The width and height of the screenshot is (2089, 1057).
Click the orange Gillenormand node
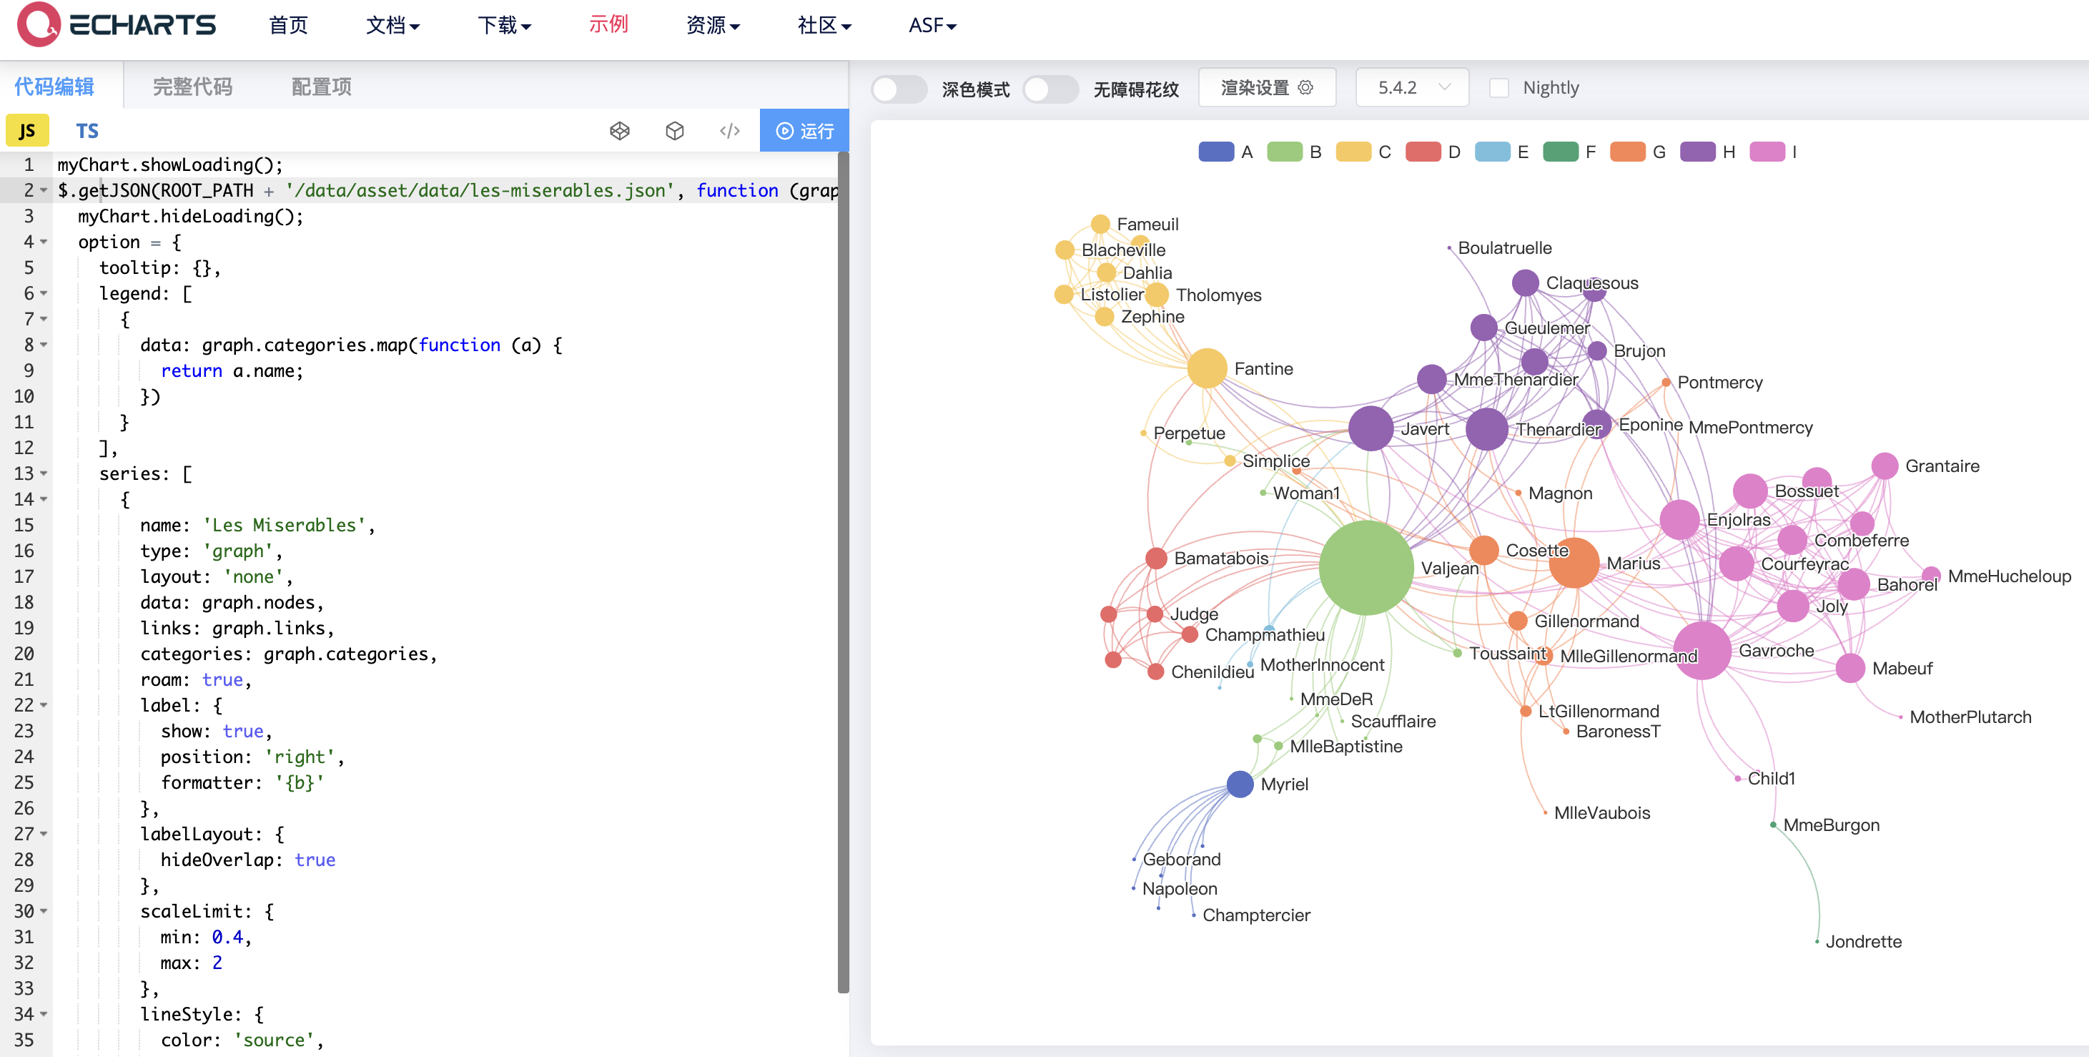click(x=1518, y=621)
